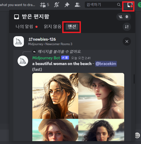141x144 pixels.
Task: Open the bottom-left blonde woman image
Action: (55, 130)
